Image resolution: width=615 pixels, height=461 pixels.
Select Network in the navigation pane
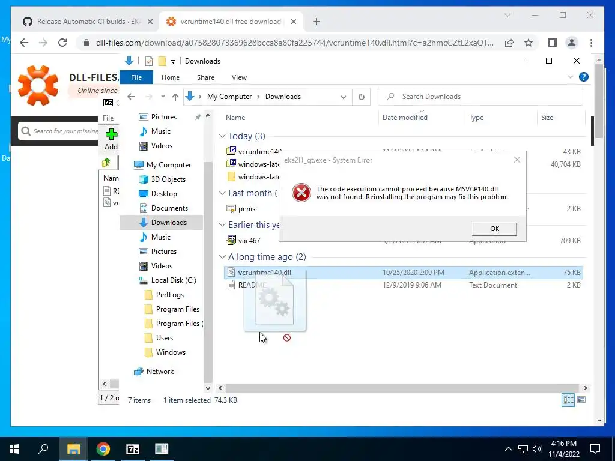click(x=160, y=371)
